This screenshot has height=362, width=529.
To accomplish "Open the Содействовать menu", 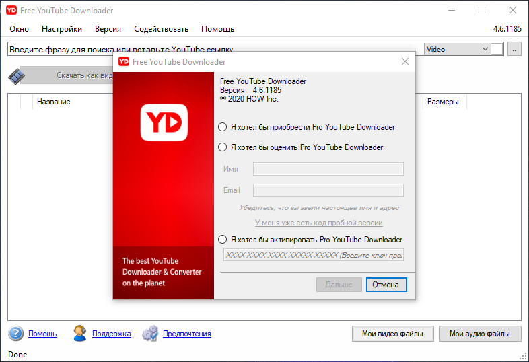I will 162,29.
